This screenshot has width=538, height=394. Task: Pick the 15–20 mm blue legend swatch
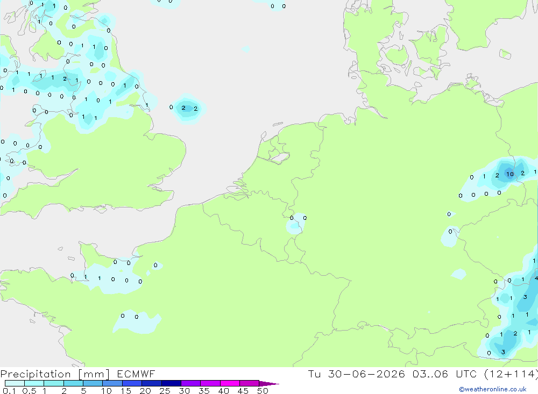pyautogui.click(x=132, y=383)
